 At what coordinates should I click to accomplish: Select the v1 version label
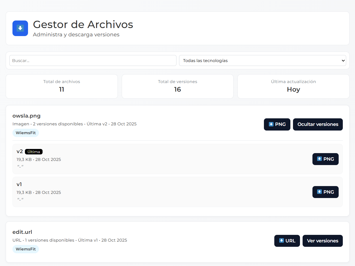click(19, 184)
